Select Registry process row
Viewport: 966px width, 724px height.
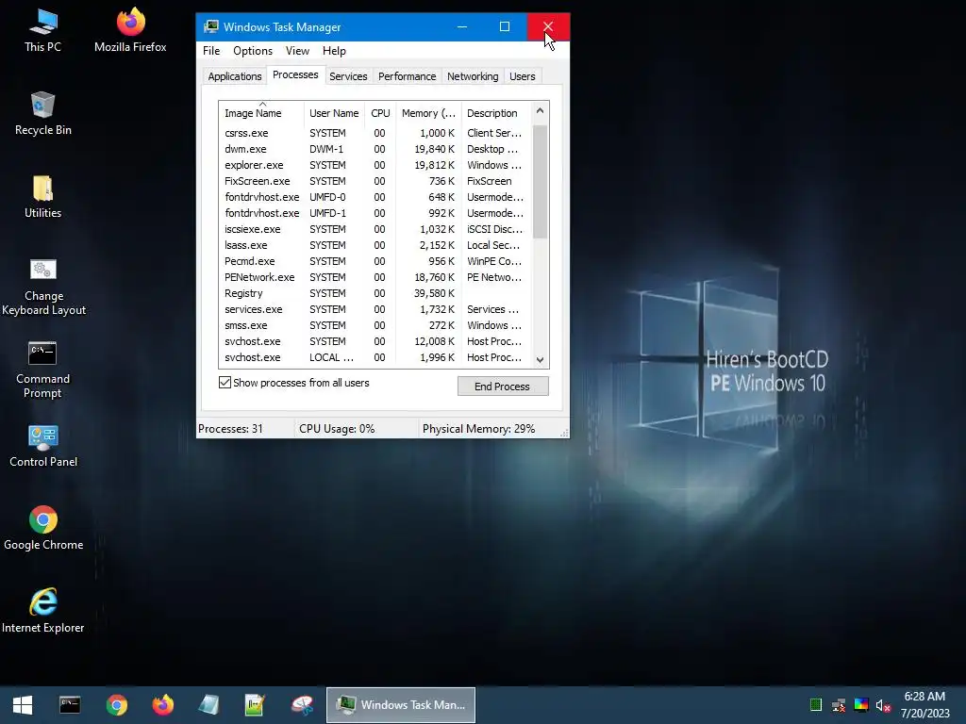click(375, 293)
